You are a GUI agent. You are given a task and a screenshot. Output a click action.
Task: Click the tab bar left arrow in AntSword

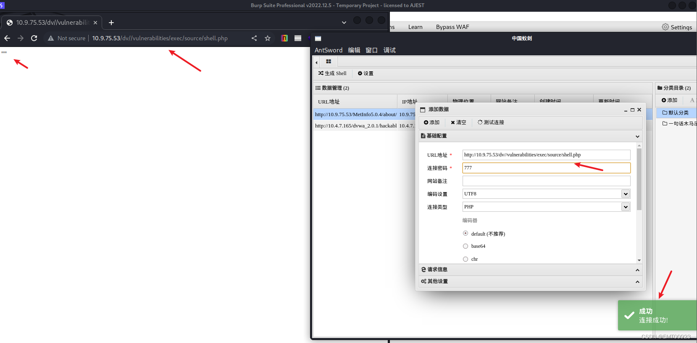(x=316, y=62)
